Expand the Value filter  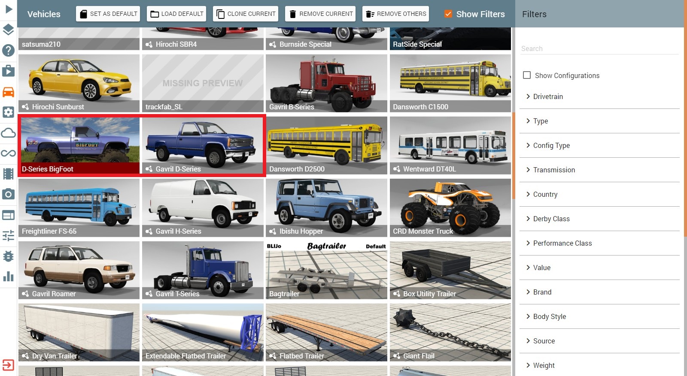pyautogui.click(x=599, y=268)
